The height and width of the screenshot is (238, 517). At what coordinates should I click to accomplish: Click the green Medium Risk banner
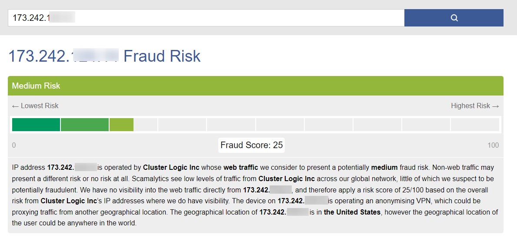[255, 86]
